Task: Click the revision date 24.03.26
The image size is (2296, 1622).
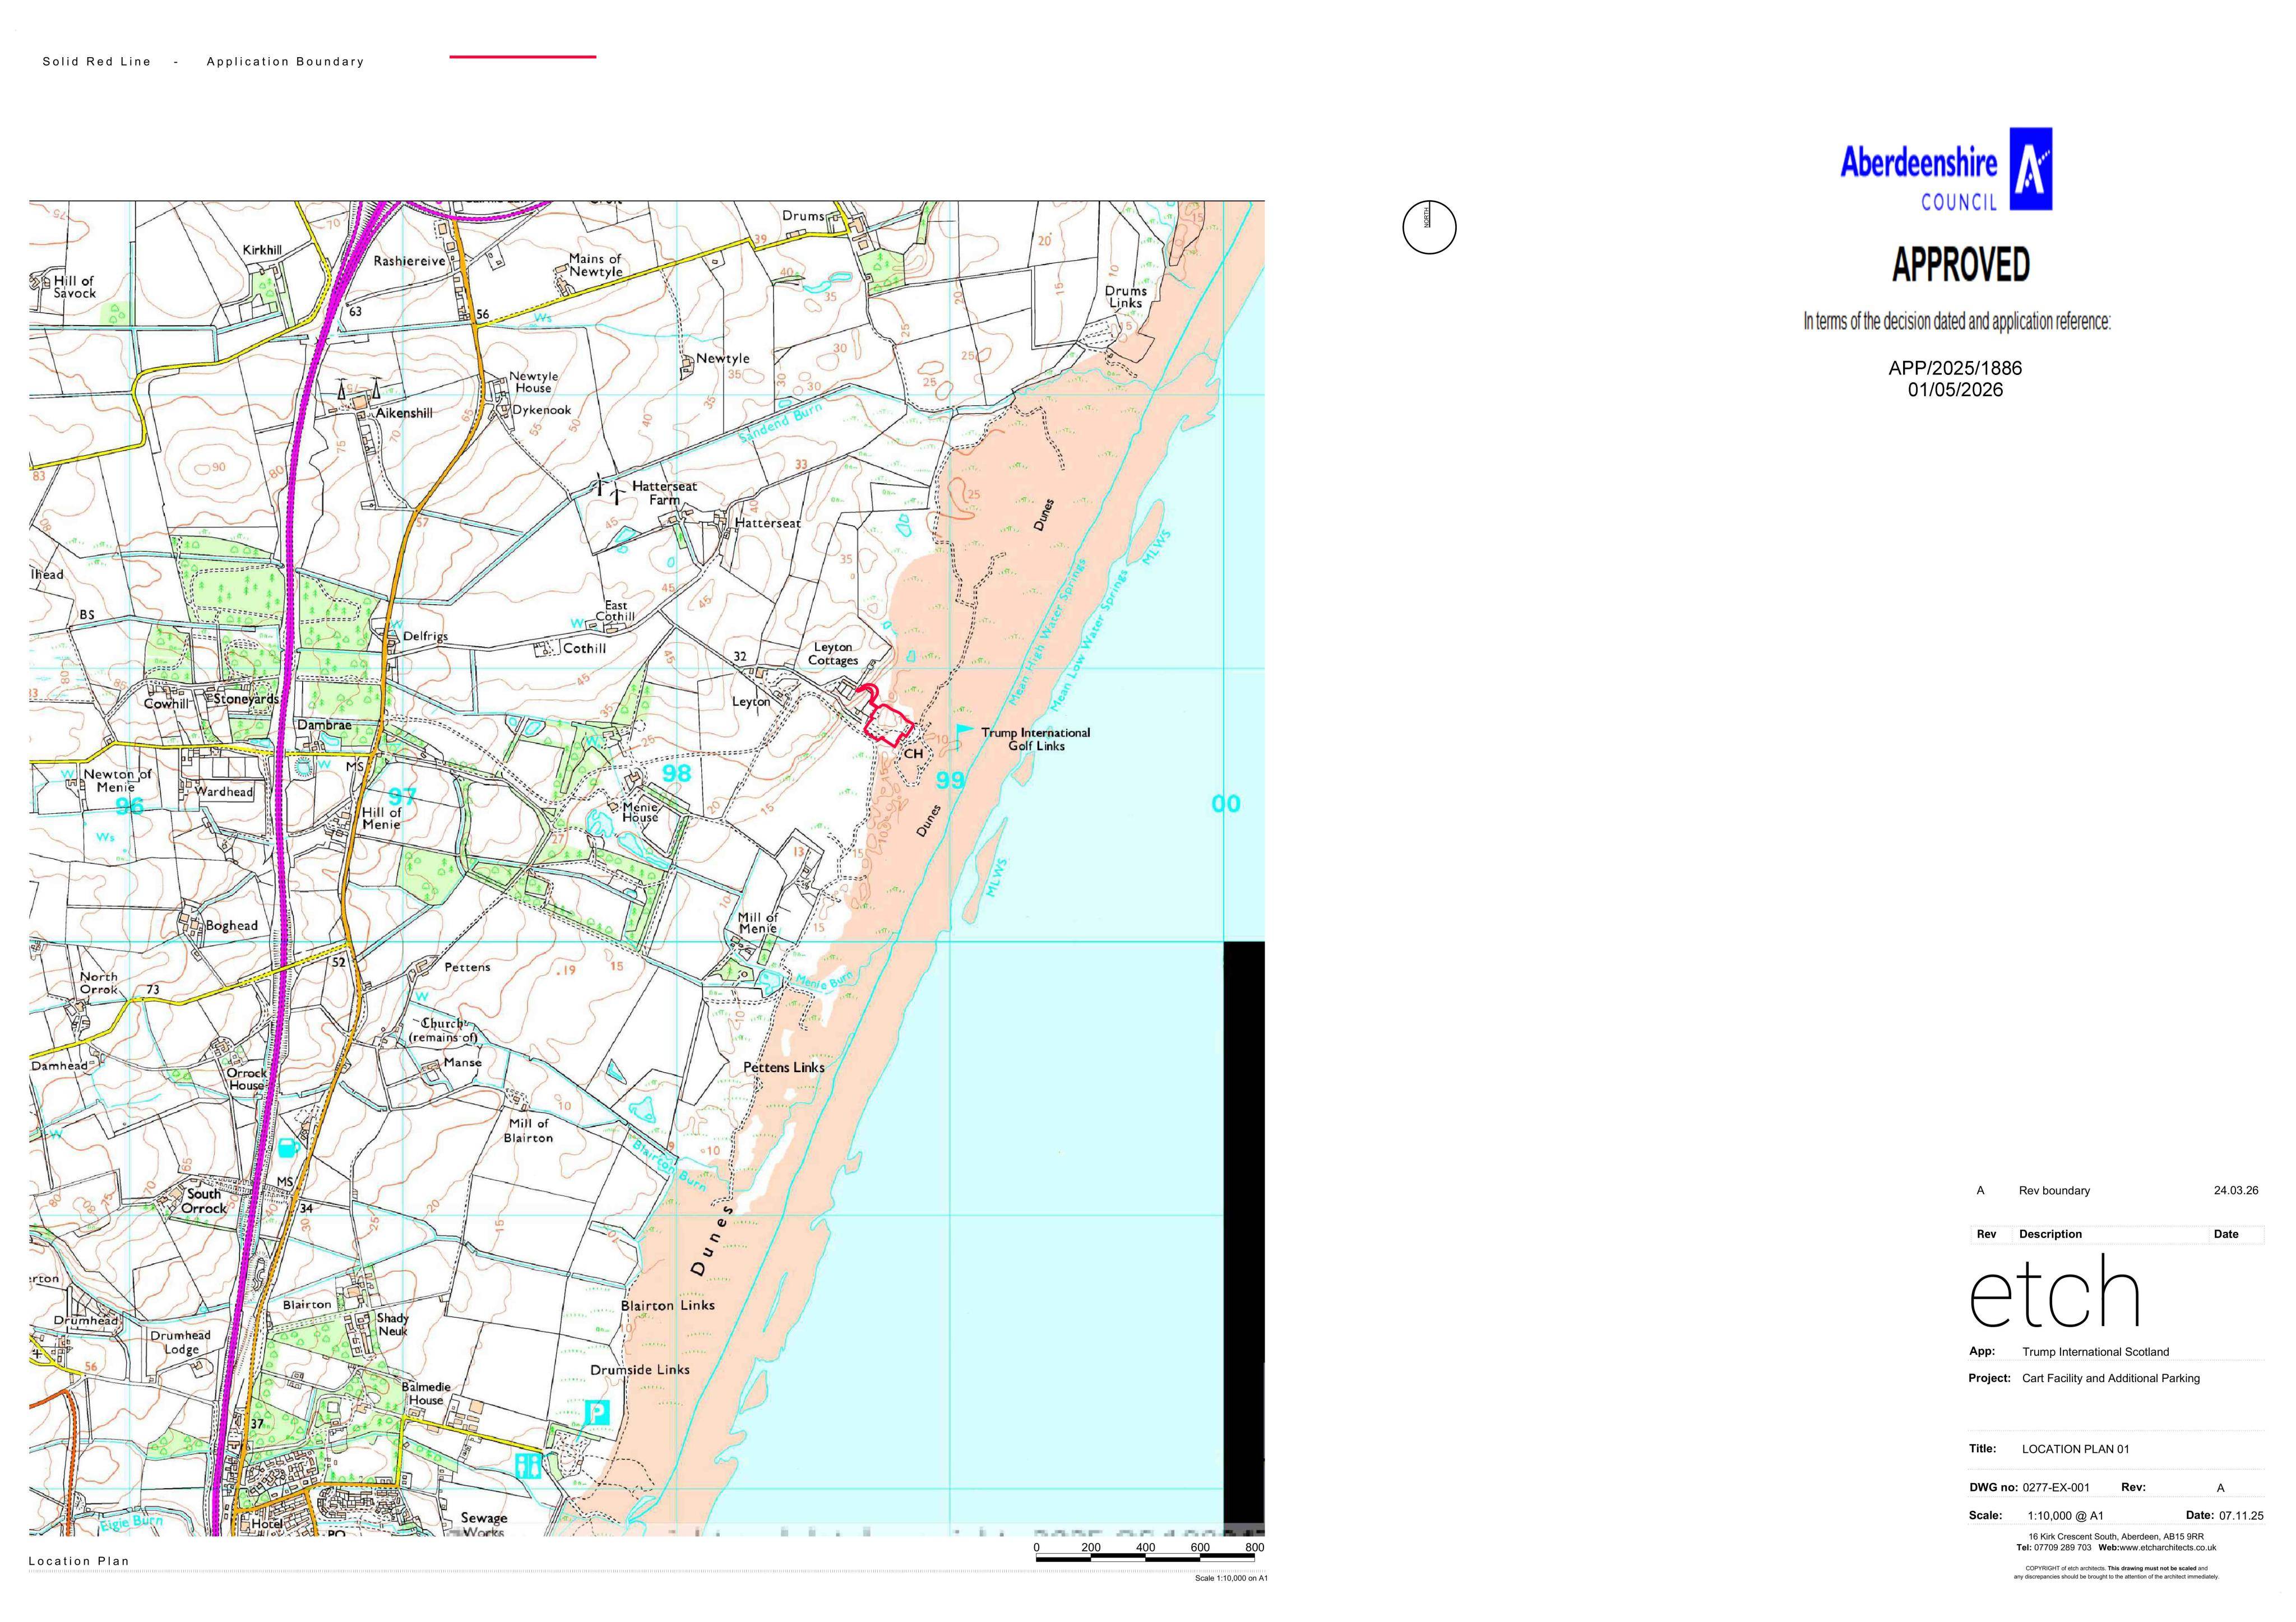Action: 2236,1190
